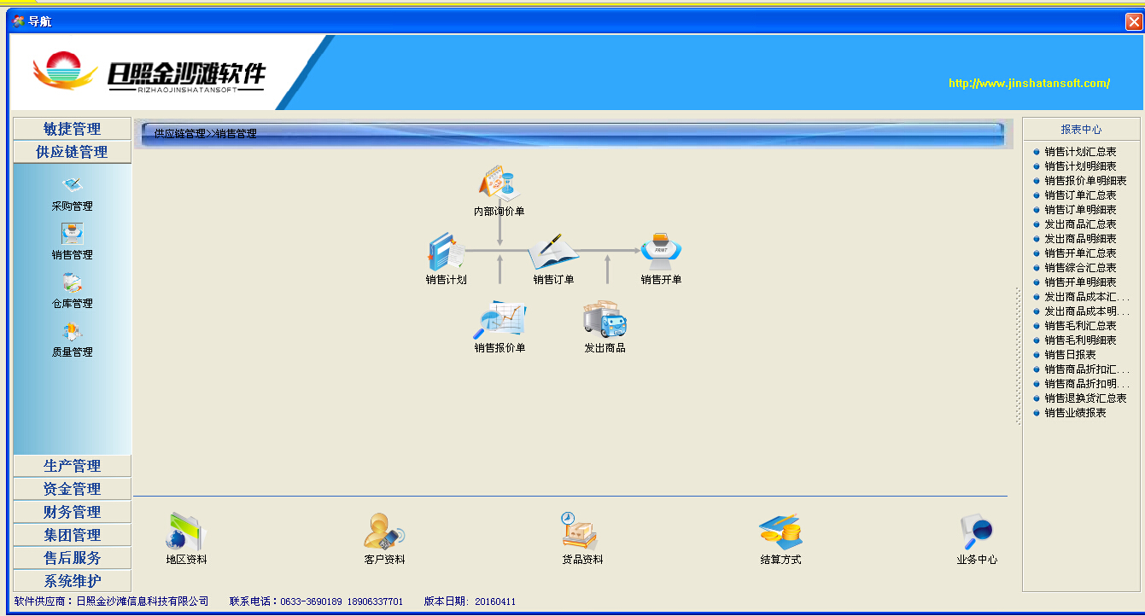Viewport: 1145px width, 616px height.
Task: Launch the 销售开单 printer icon
Action: coord(661,253)
